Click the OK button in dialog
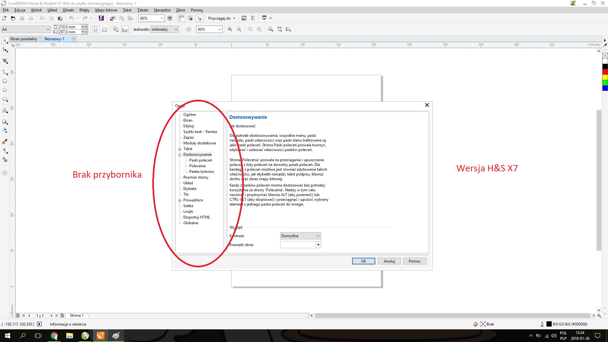This screenshot has width=608, height=342. coord(363,261)
